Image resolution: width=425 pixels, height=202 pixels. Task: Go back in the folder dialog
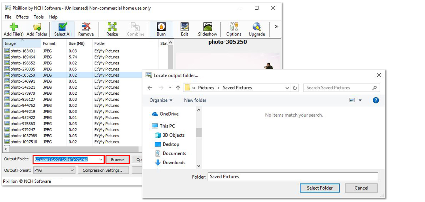(150, 88)
